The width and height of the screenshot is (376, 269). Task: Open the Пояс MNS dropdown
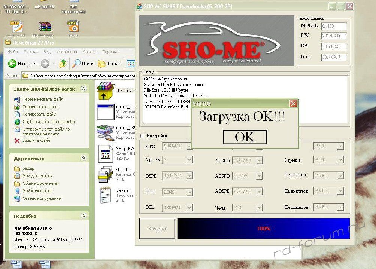tap(189, 192)
